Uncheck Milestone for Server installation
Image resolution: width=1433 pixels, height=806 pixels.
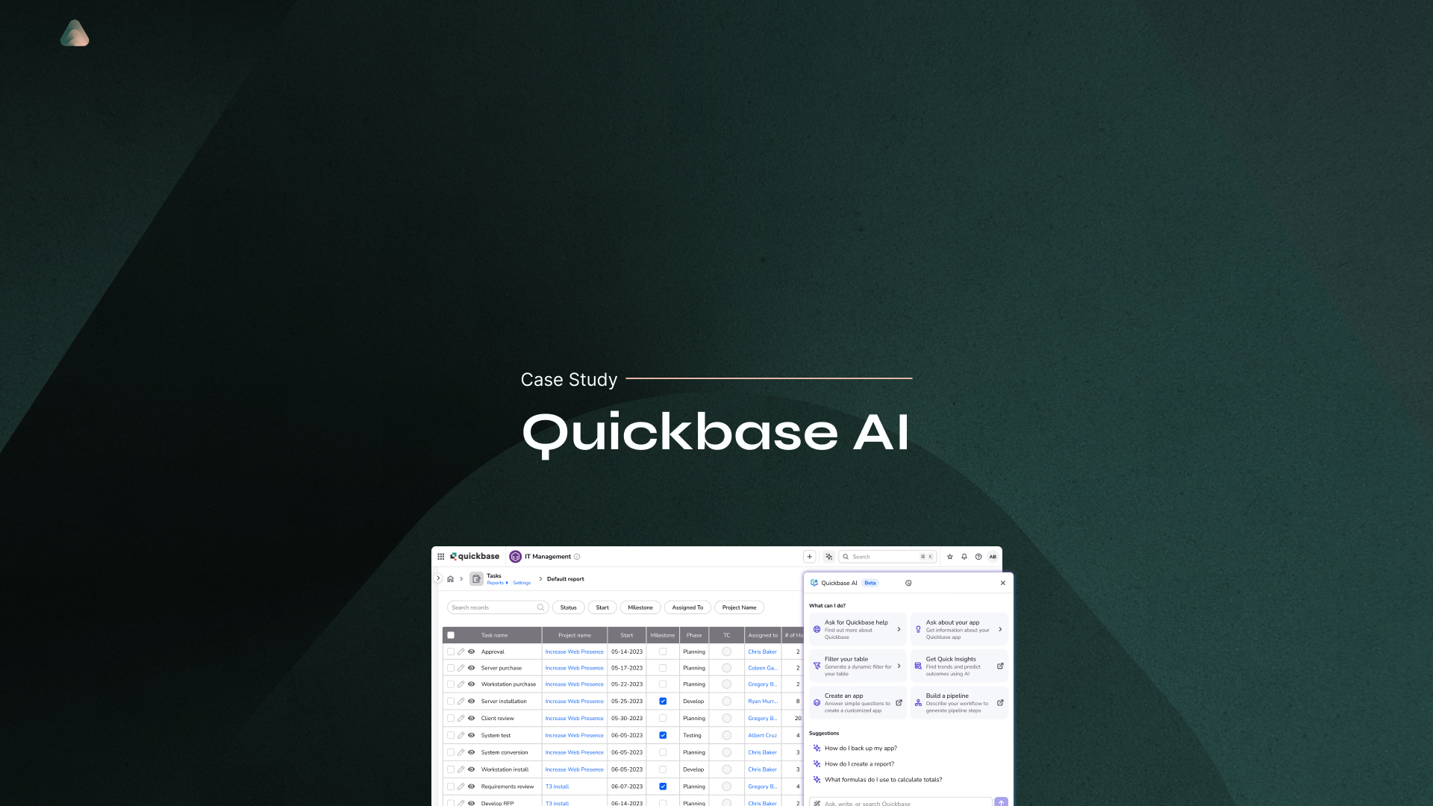663,702
